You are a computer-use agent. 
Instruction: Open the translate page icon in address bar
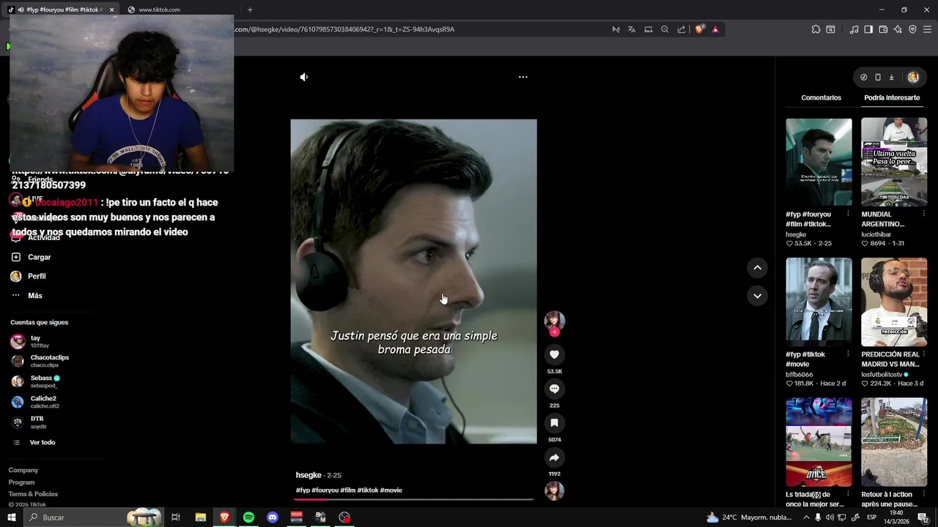pyautogui.click(x=632, y=29)
